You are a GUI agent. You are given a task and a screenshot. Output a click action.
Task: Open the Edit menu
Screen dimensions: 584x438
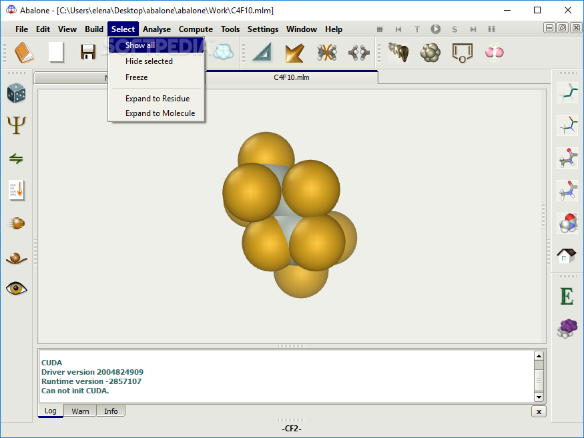point(43,29)
